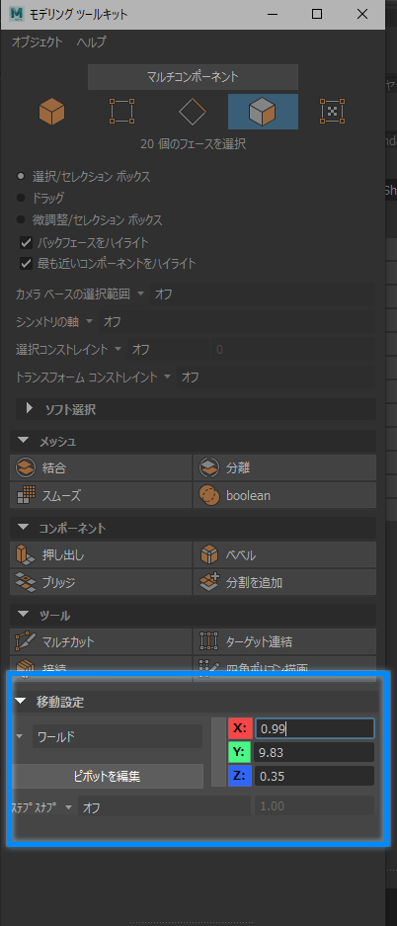Switch to Edge selection mode icon

[x=193, y=112]
